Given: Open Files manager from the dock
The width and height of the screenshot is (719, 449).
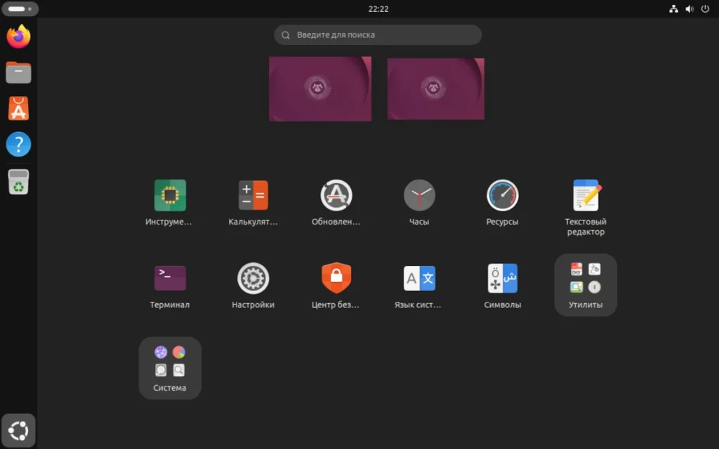Looking at the screenshot, I should tap(18, 72).
